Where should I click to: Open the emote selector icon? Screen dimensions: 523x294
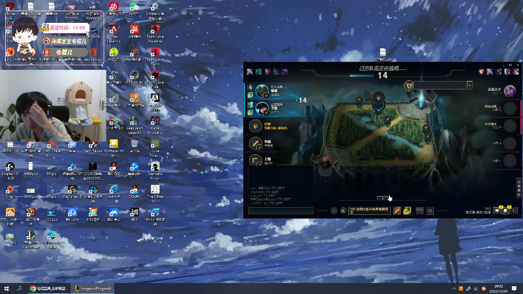pos(430,210)
